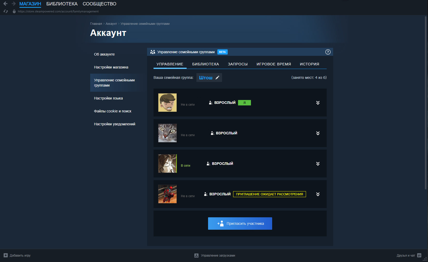
Task: Click the Пригласить участника button
Action: point(240,224)
